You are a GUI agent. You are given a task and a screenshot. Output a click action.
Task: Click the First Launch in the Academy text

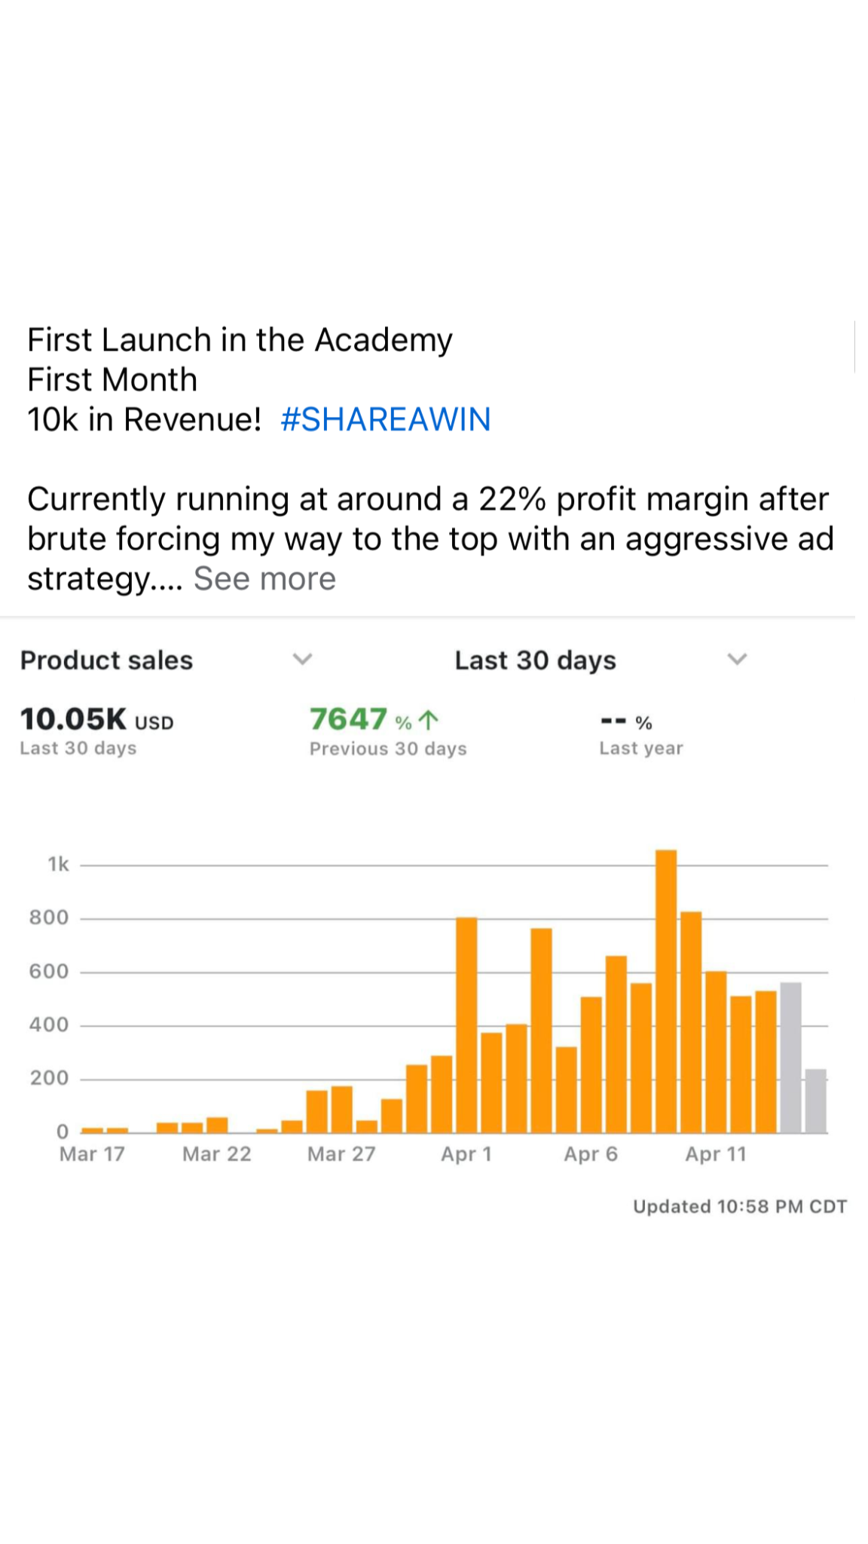pyautogui.click(x=240, y=340)
